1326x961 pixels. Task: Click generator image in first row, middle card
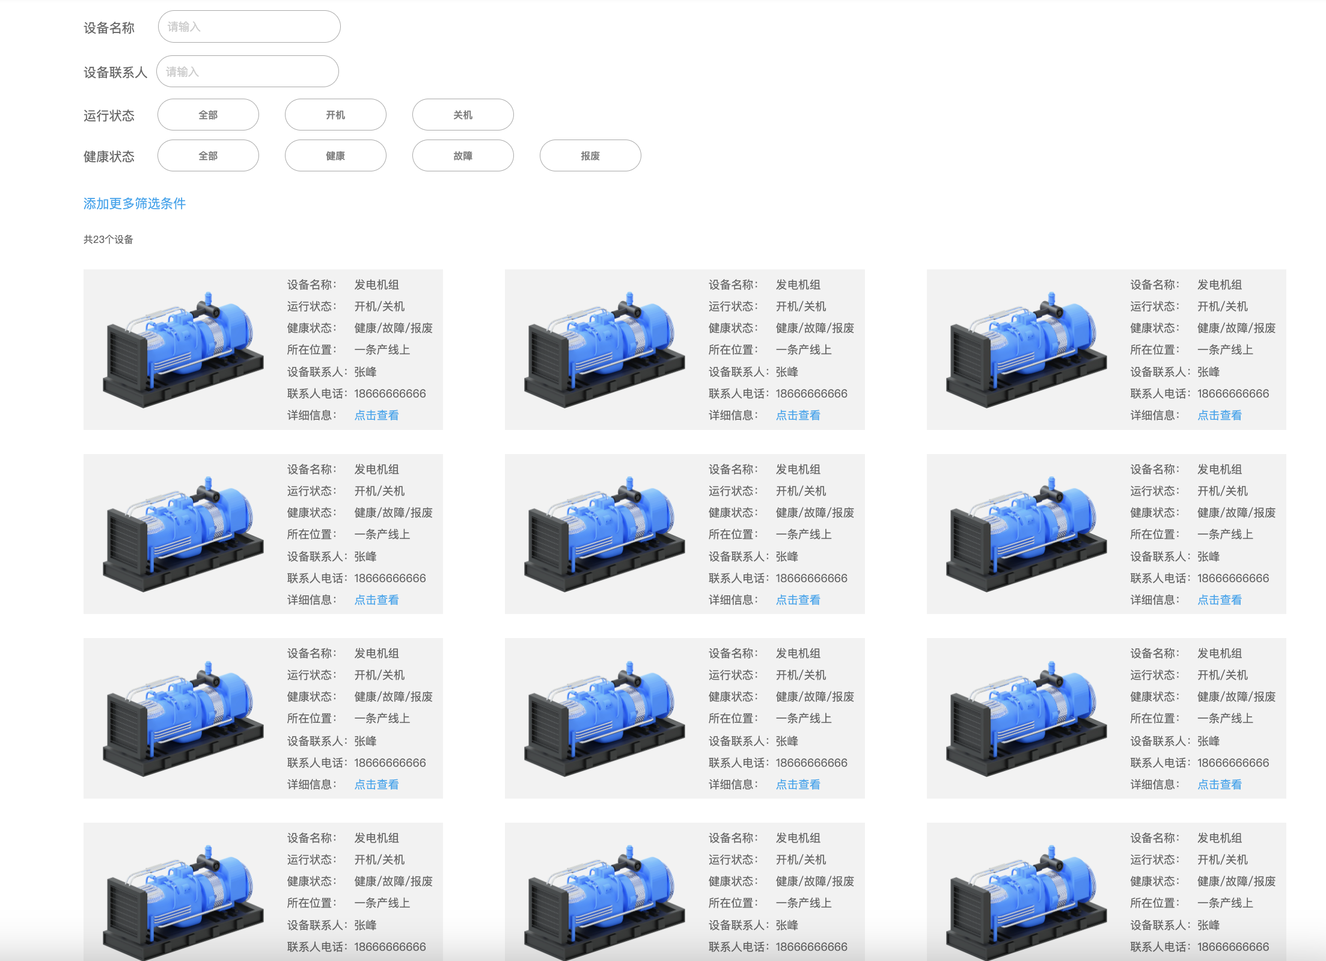(x=605, y=350)
